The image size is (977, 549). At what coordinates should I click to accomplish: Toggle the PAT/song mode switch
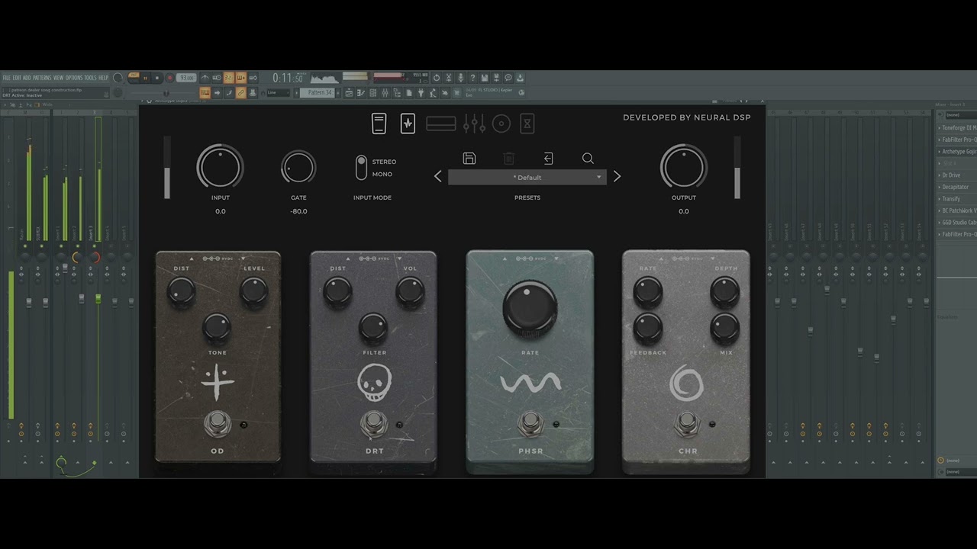(x=134, y=75)
